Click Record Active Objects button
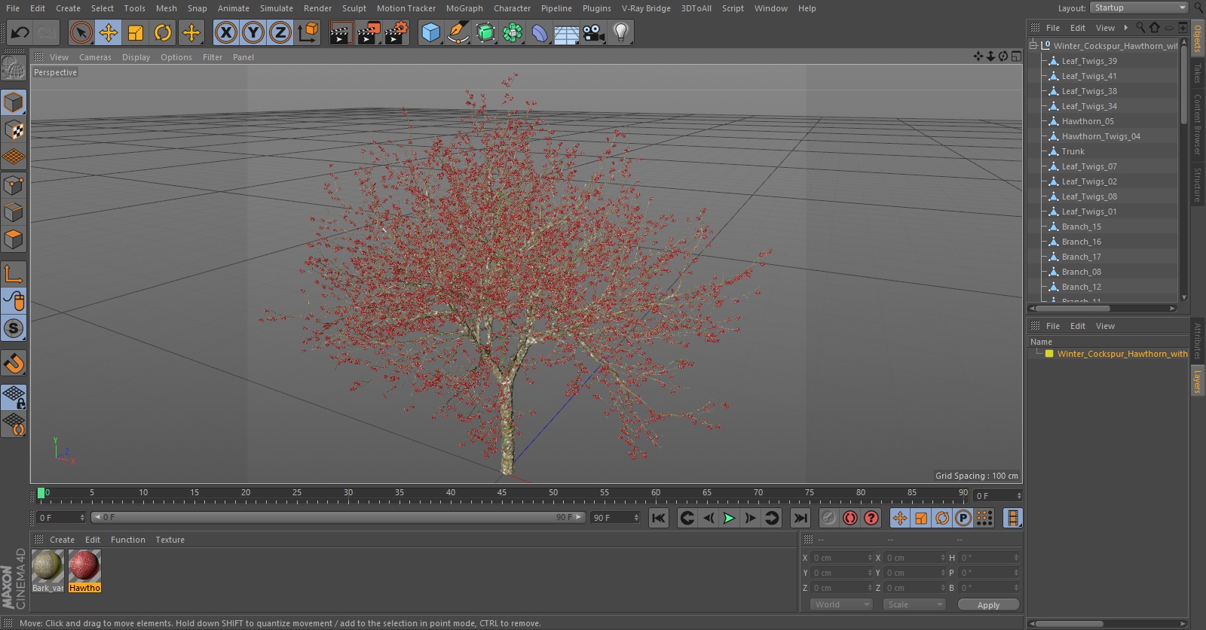Image resolution: width=1206 pixels, height=630 pixels. click(x=828, y=518)
